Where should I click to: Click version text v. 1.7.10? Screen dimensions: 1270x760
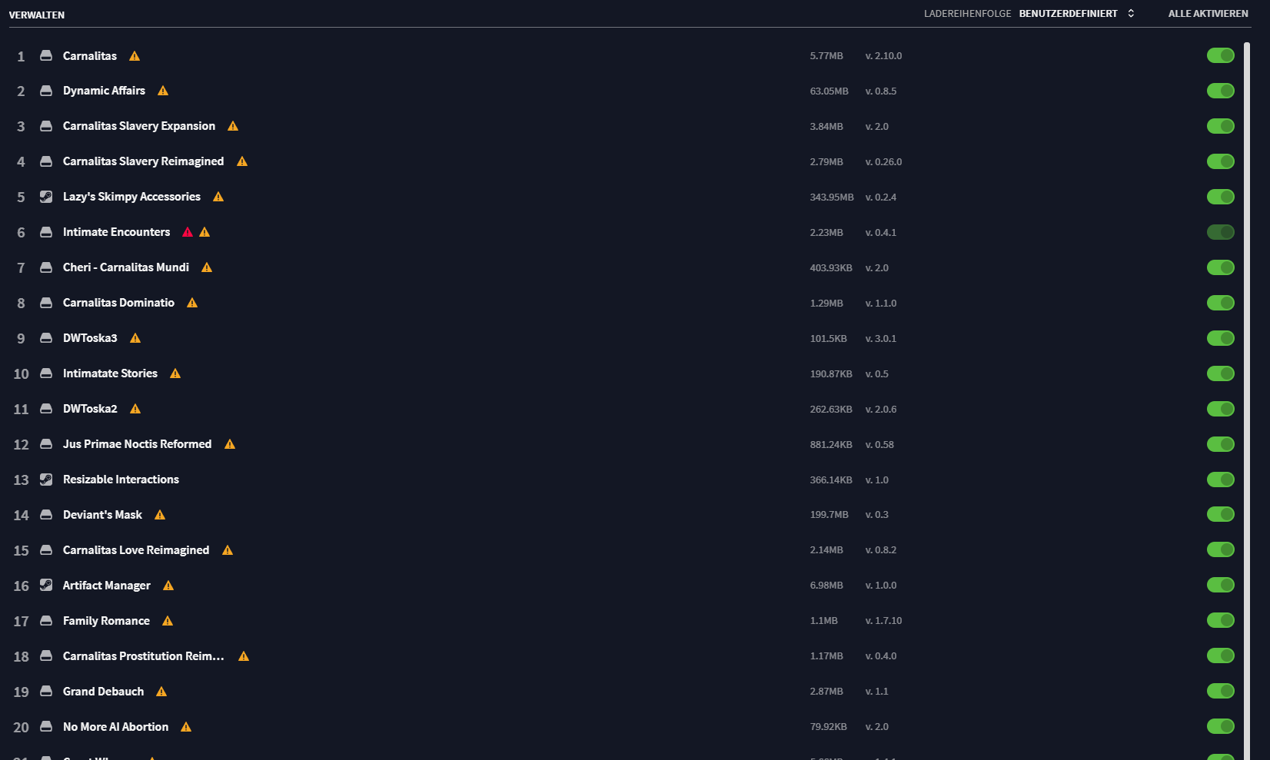(x=883, y=621)
